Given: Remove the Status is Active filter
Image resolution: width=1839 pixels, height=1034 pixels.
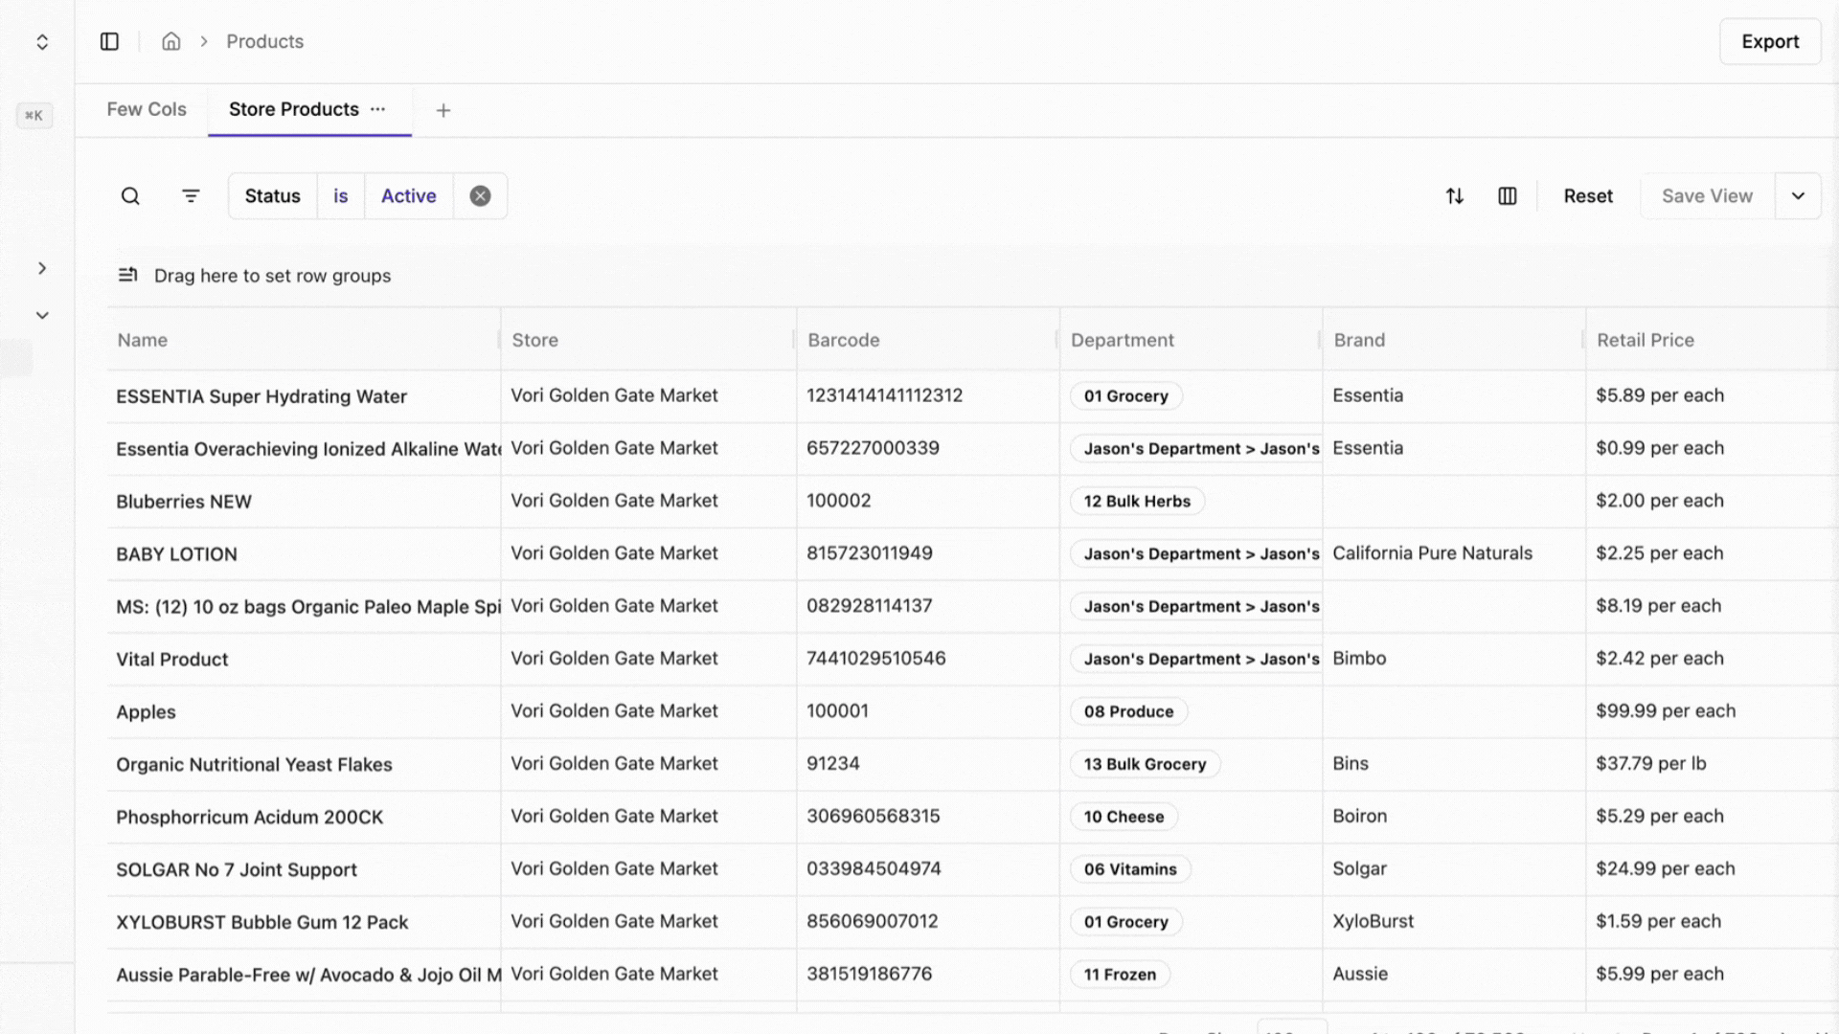Looking at the screenshot, I should [x=480, y=196].
